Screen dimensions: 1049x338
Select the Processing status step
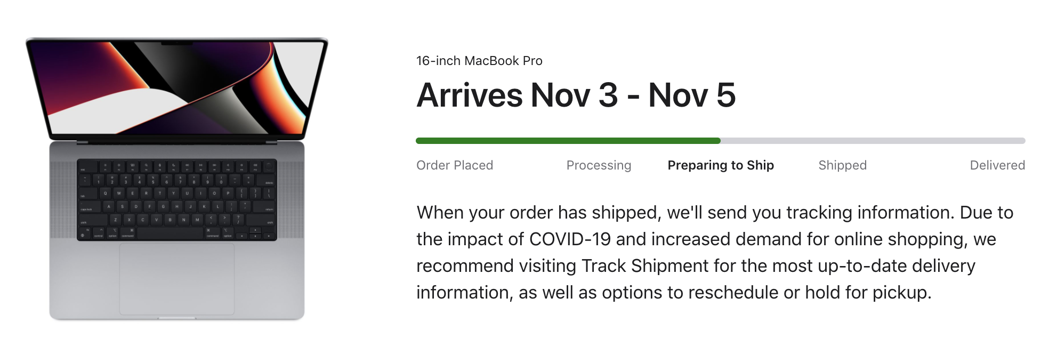[x=599, y=165]
